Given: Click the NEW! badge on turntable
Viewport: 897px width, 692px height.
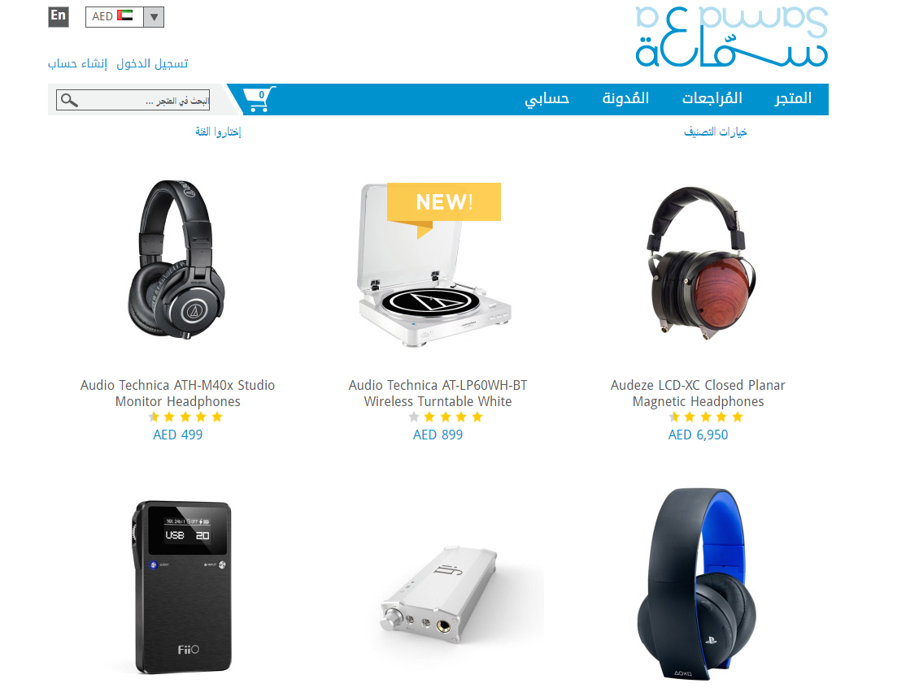Looking at the screenshot, I should point(444,201).
